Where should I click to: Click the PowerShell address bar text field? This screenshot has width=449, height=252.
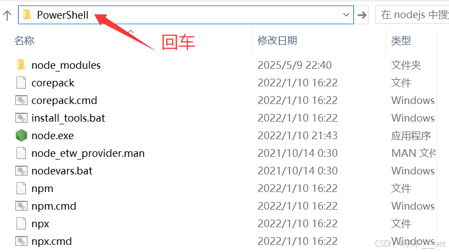[186, 15]
